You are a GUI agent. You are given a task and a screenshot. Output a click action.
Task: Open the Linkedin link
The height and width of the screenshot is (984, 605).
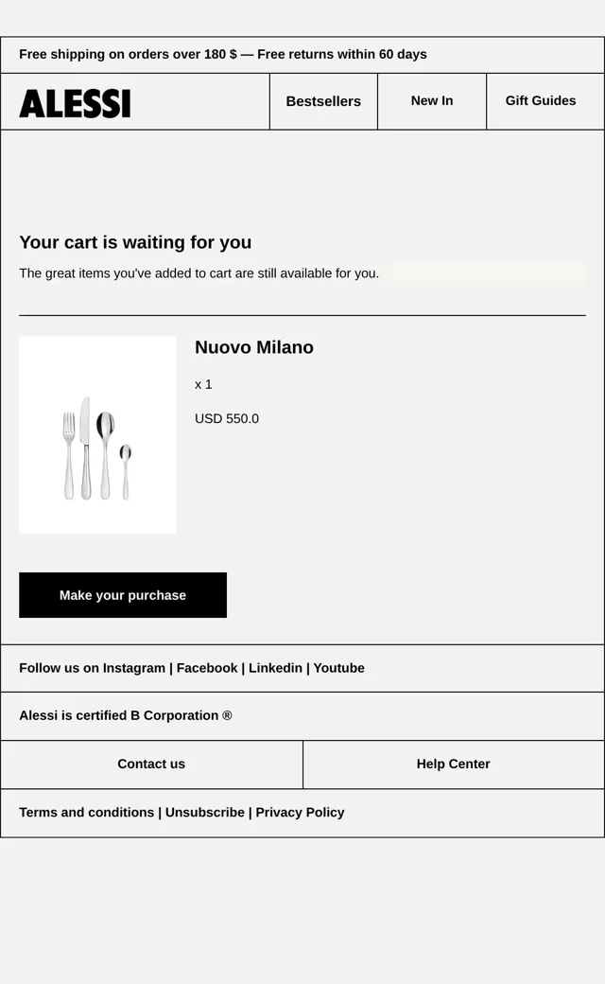pos(275,668)
